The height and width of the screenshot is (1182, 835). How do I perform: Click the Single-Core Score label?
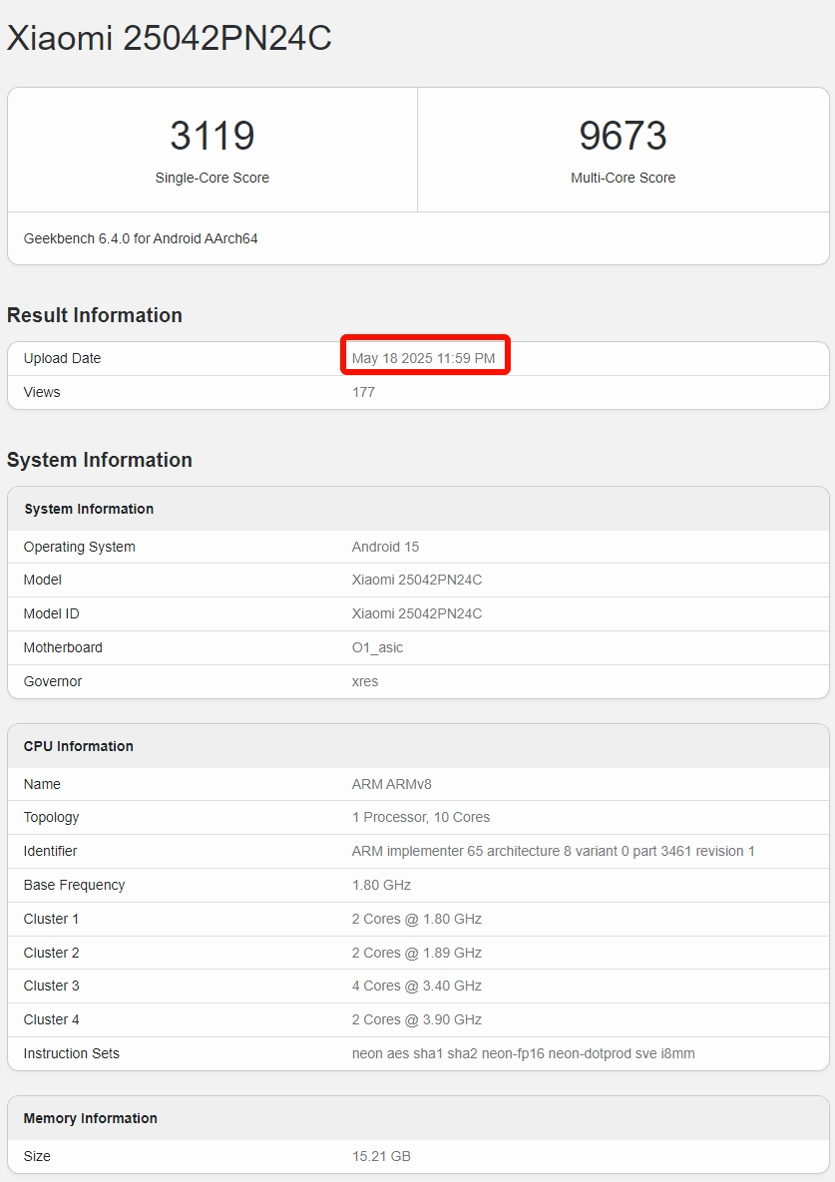[x=211, y=178]
